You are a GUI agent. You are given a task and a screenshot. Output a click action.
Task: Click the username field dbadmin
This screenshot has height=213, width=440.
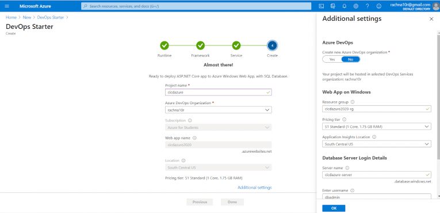coord(377,196)
